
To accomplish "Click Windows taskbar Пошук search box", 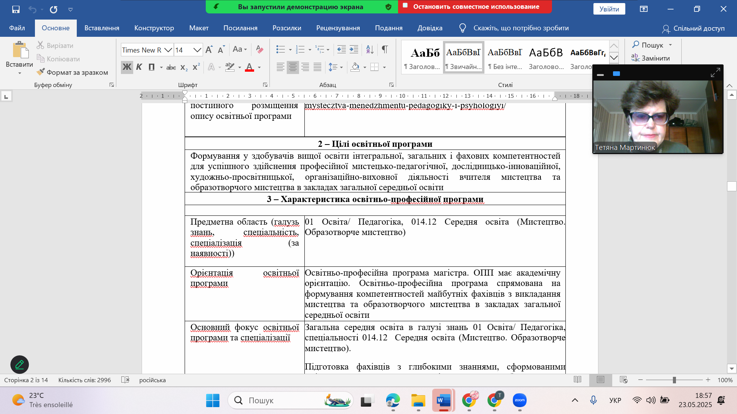I will click(291, 401).
